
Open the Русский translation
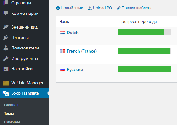[75, 69]
